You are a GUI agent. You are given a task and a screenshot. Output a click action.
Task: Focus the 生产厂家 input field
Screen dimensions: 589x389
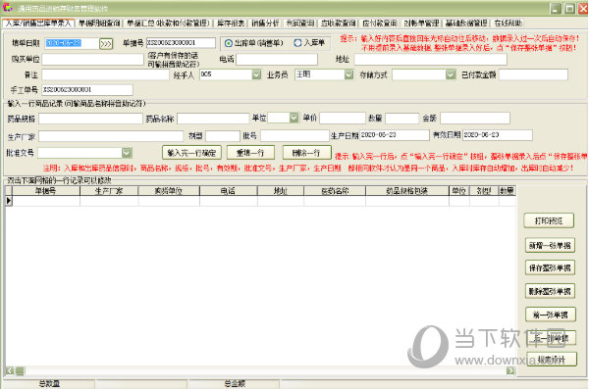[111, 136]
